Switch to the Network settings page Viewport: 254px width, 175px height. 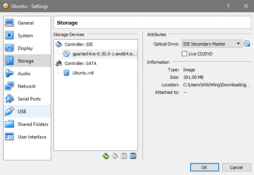coord(27,86)
